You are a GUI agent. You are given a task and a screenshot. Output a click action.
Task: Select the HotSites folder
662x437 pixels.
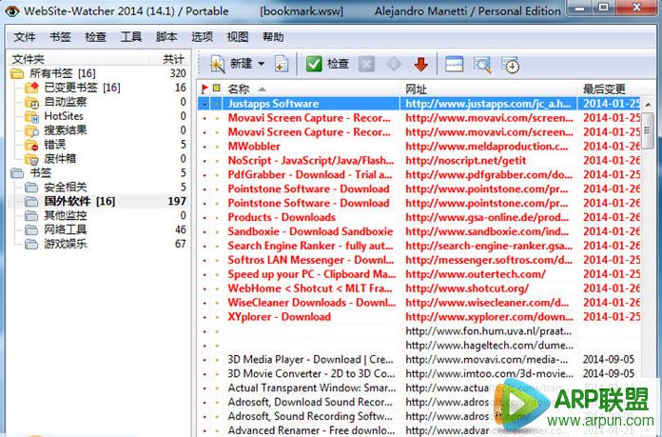tap(63, 115)
